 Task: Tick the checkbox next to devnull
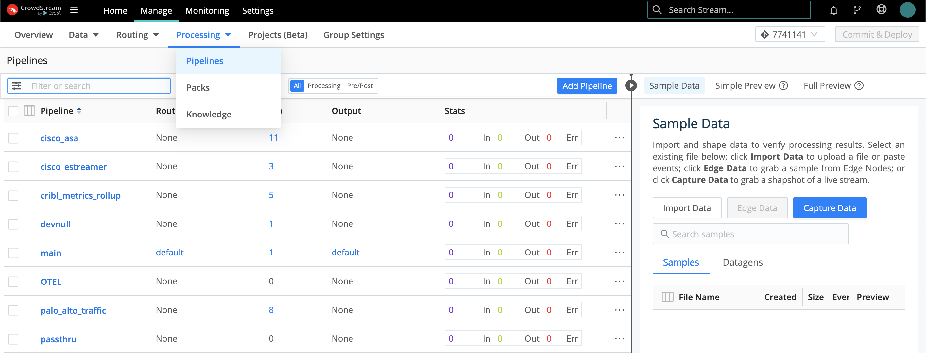point(13,224)
